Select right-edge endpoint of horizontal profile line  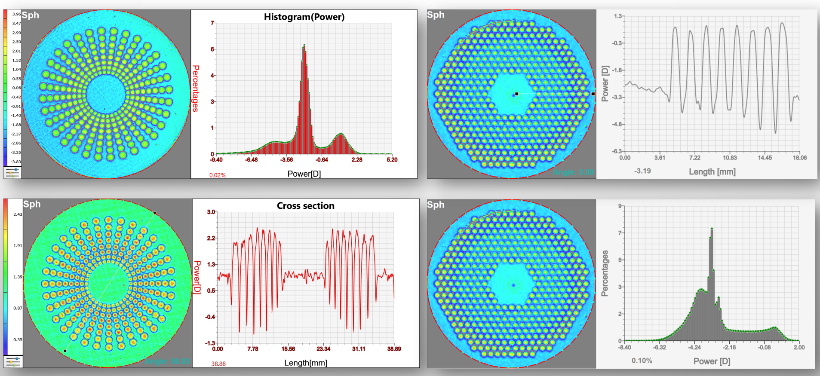[593, 94]
